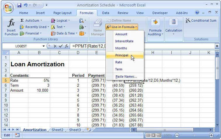Open AutoSum function list
This screenshot has height=139, width=221.
click(x=31, y=20)
